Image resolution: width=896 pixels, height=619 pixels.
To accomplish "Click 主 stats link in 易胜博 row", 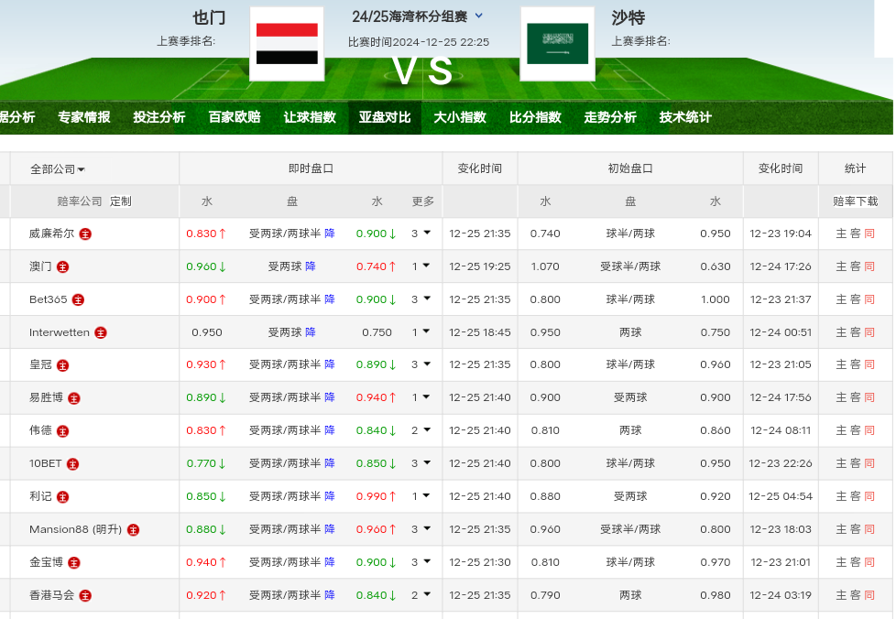I will (841, 397).
